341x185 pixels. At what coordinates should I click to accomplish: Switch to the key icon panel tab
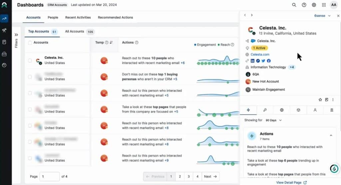[x=265, y=110]
